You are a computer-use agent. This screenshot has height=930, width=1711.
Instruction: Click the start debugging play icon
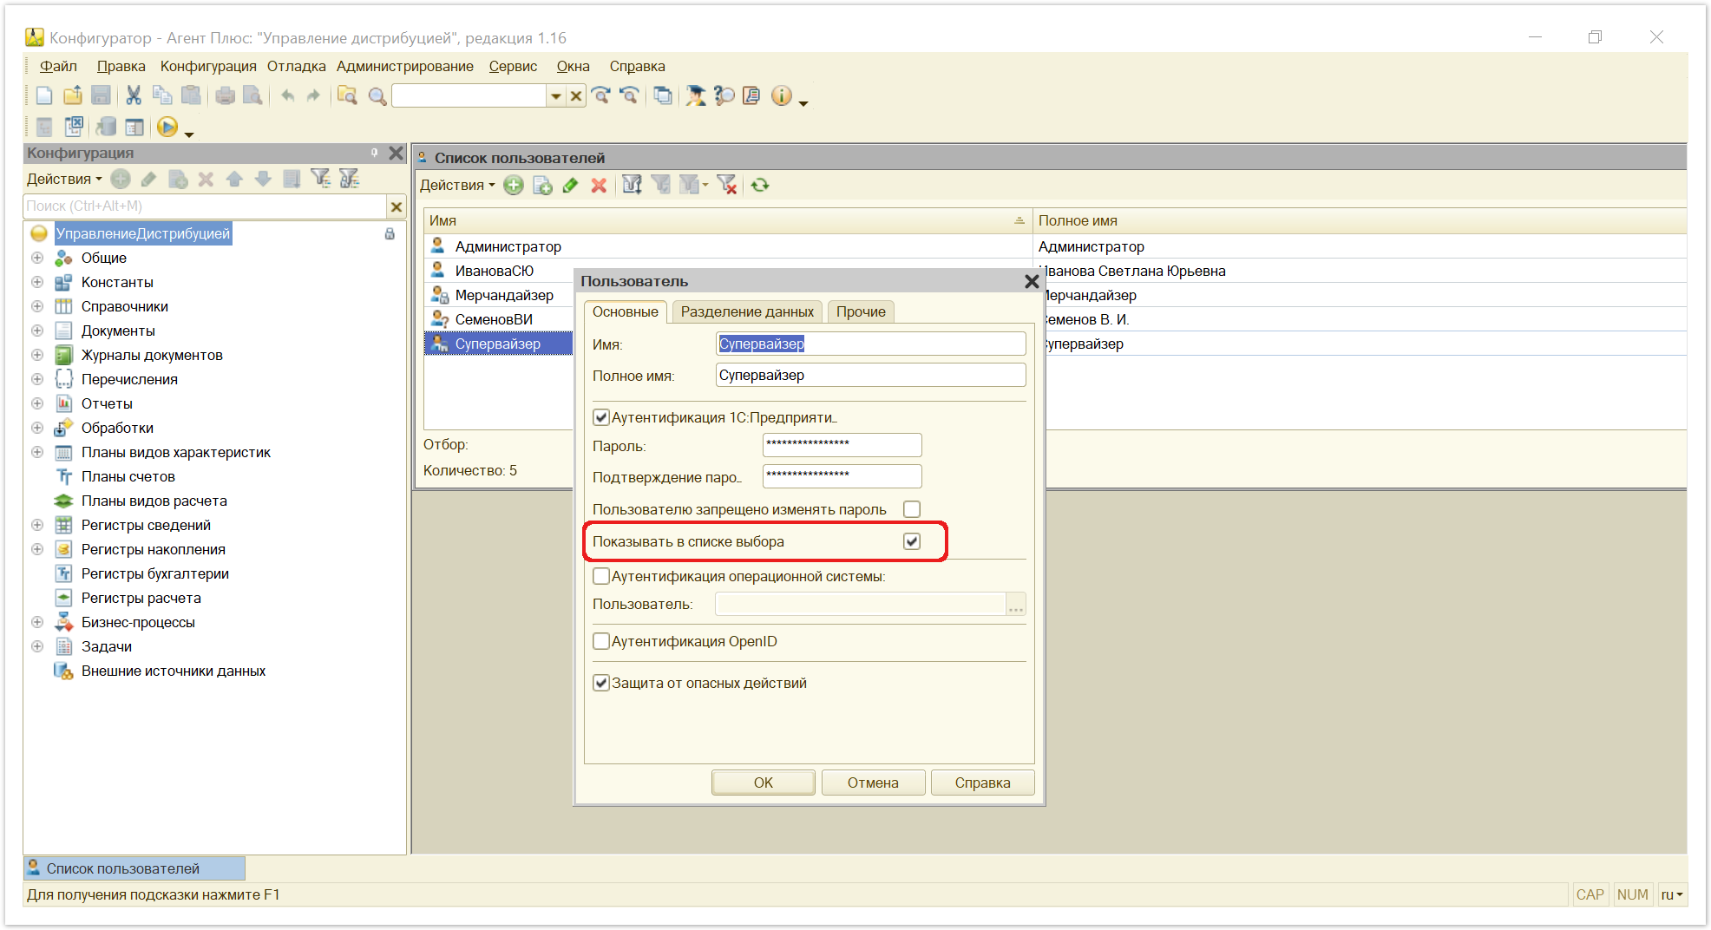coord(167,128)
